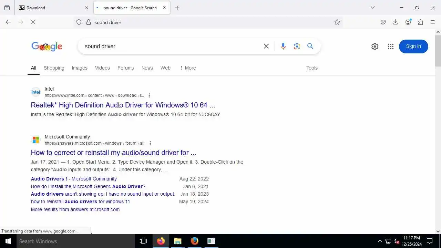Viewport: 441px width, 248px height.
Task: Bookmark this page with star
Action: [x=337, y=22]
